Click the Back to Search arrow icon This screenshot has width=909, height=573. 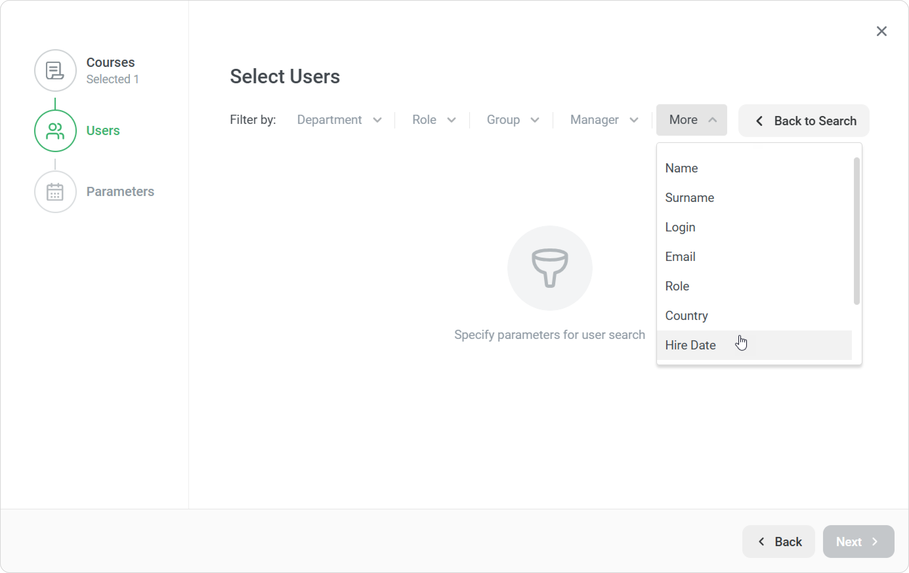pos(759,121)
